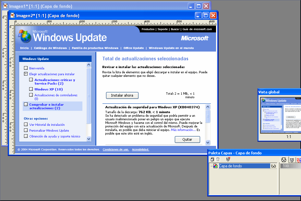
Task: Click the Imagen2 window title bar icon
Action: [13, 15]
